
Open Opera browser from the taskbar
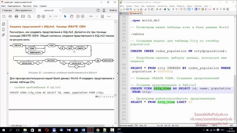(x=47, y=130)
